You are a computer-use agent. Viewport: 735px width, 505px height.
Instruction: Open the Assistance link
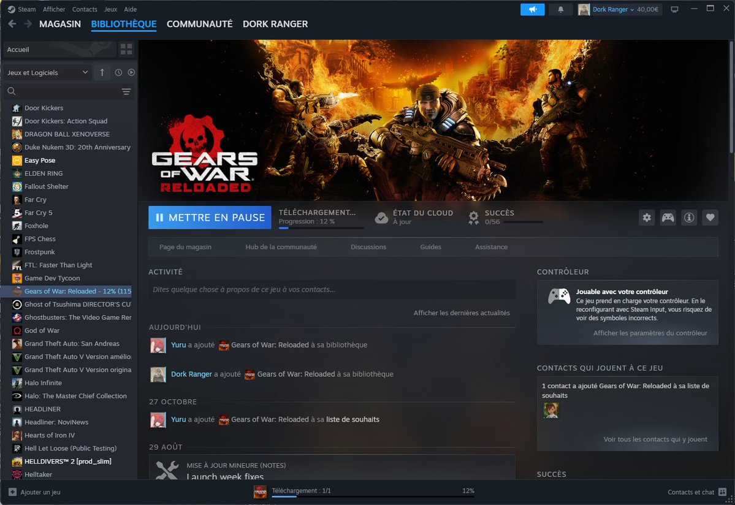(491, 247)
